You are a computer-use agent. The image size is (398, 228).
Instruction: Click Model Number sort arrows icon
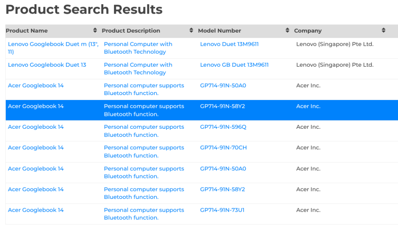pos(287,30)
